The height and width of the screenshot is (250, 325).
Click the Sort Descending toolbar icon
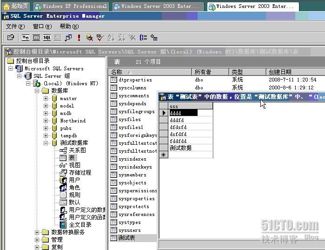tap(122, 38)
